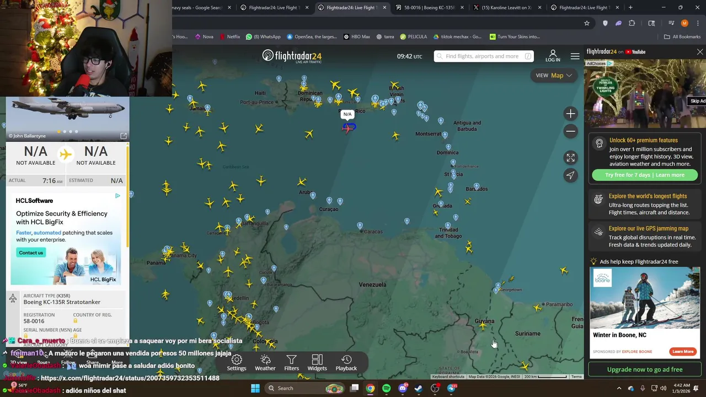
Task: Click the Flightradar24 logo
Action: (x=292, y=56)
